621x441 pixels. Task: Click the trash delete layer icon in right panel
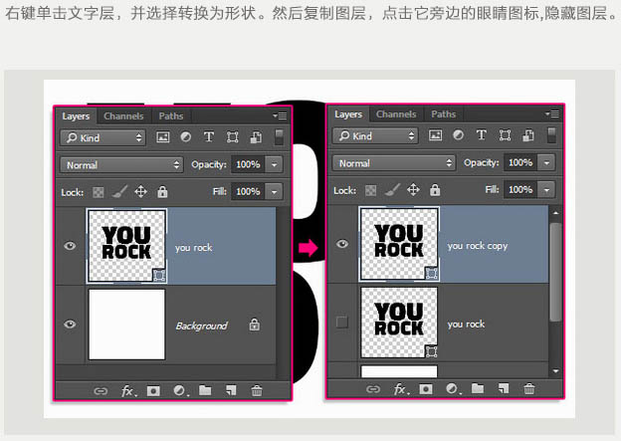(x=529, y=389)
